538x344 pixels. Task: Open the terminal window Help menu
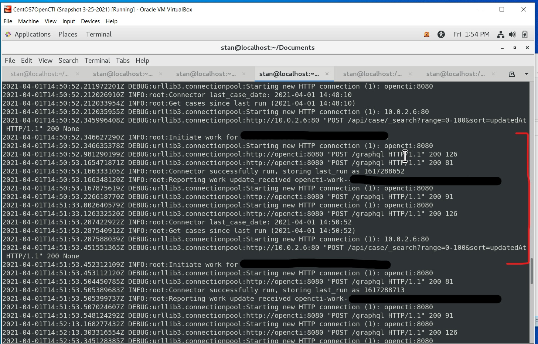pos(142,61)
